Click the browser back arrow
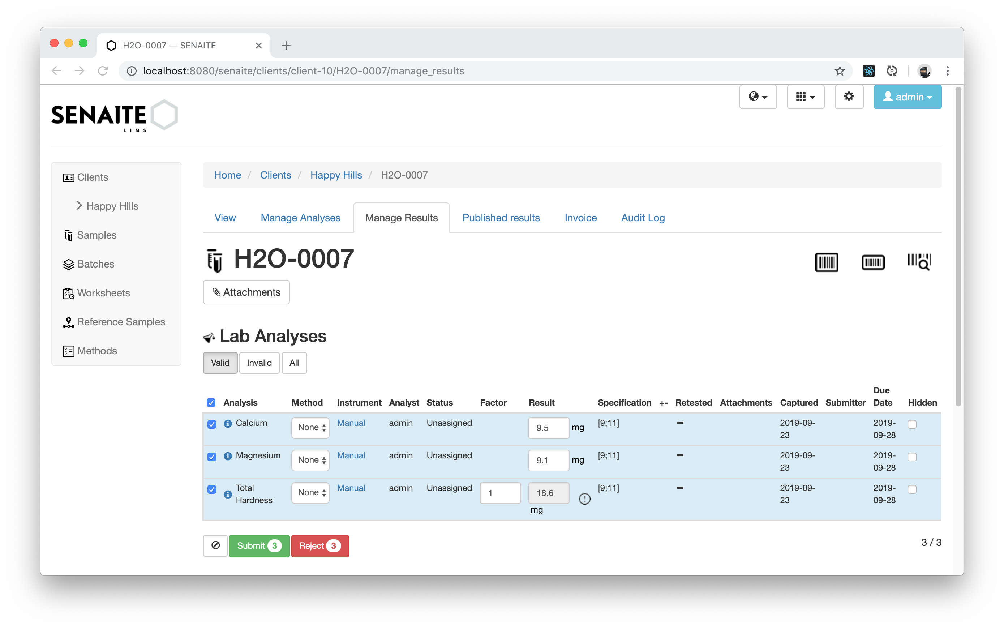Screen dimensions: 1004x629 57,71
